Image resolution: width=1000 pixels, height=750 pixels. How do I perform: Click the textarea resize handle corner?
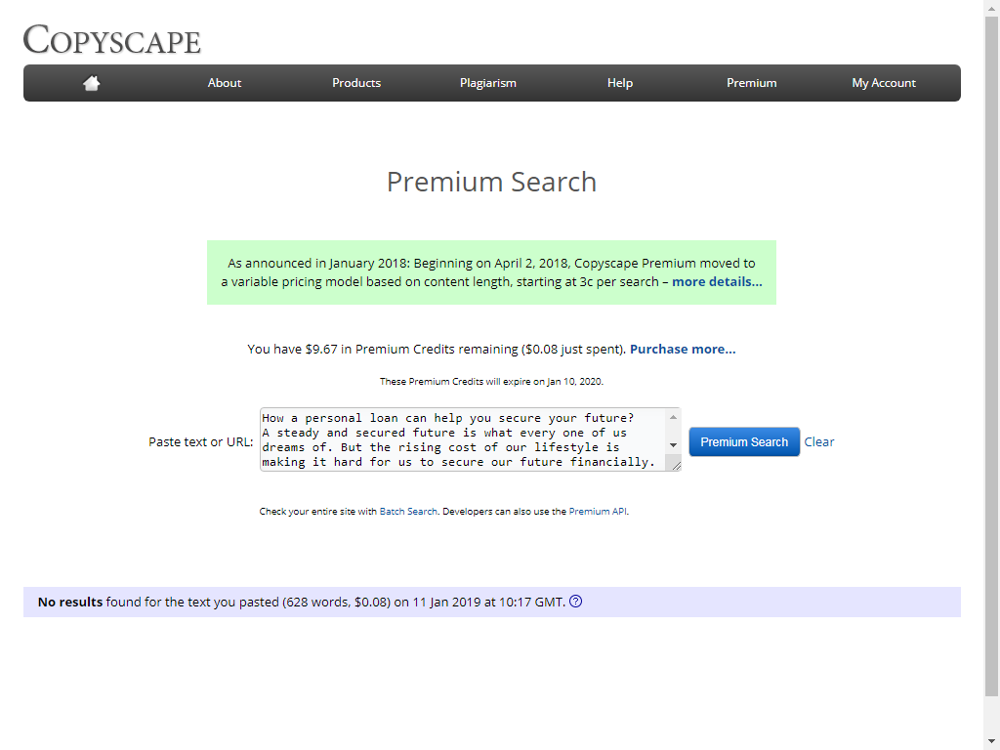click(x=676, y=466)
